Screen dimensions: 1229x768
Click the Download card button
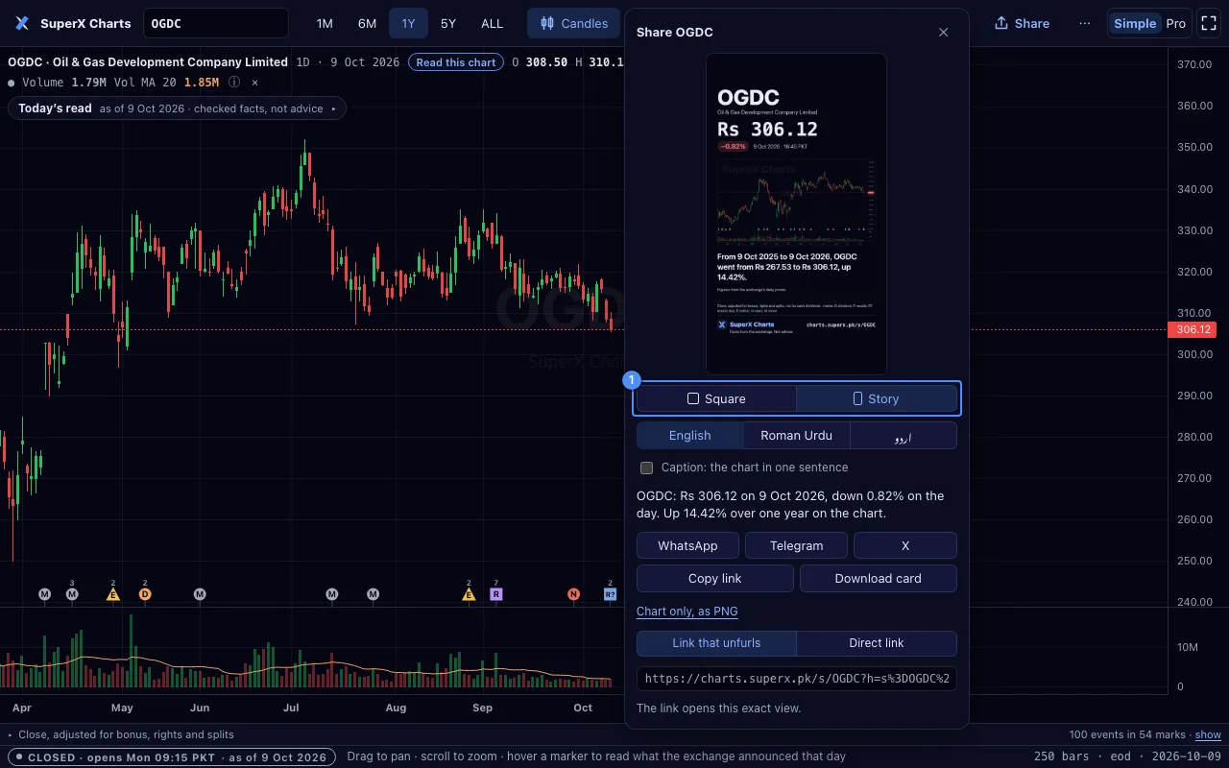coord(879,578)
